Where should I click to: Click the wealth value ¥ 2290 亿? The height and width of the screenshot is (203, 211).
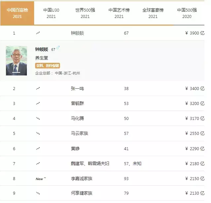pyautogui.click(x=195, y=149)
